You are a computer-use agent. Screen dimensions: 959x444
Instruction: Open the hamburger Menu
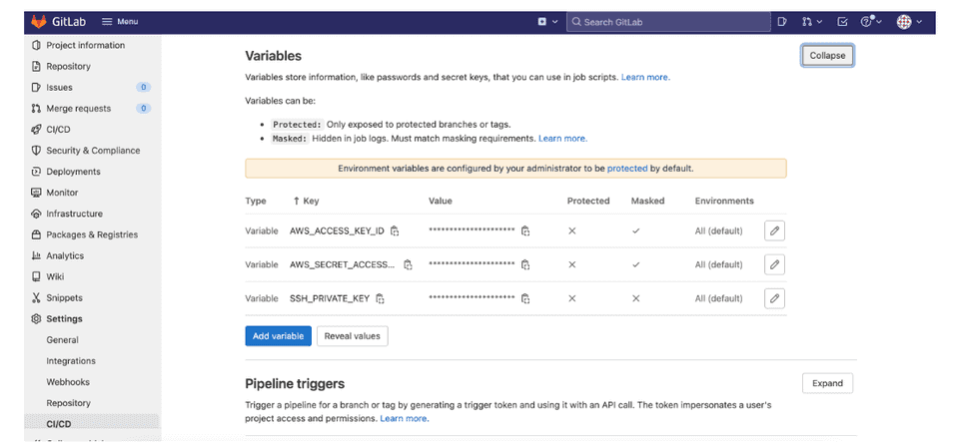click(120, 21)
